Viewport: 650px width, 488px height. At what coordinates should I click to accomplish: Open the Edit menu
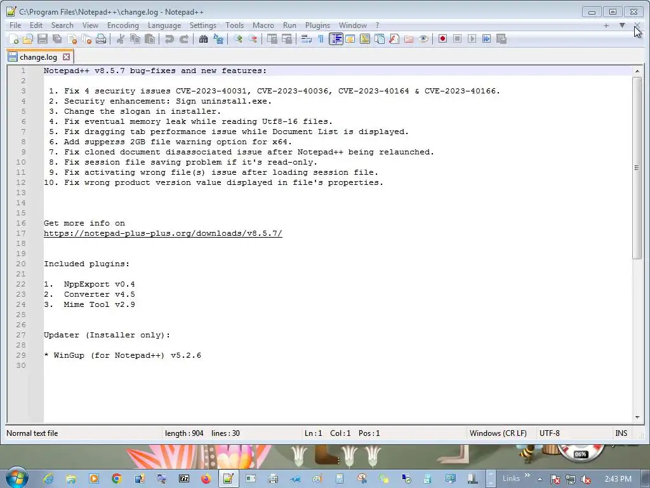tap(36, 25)
